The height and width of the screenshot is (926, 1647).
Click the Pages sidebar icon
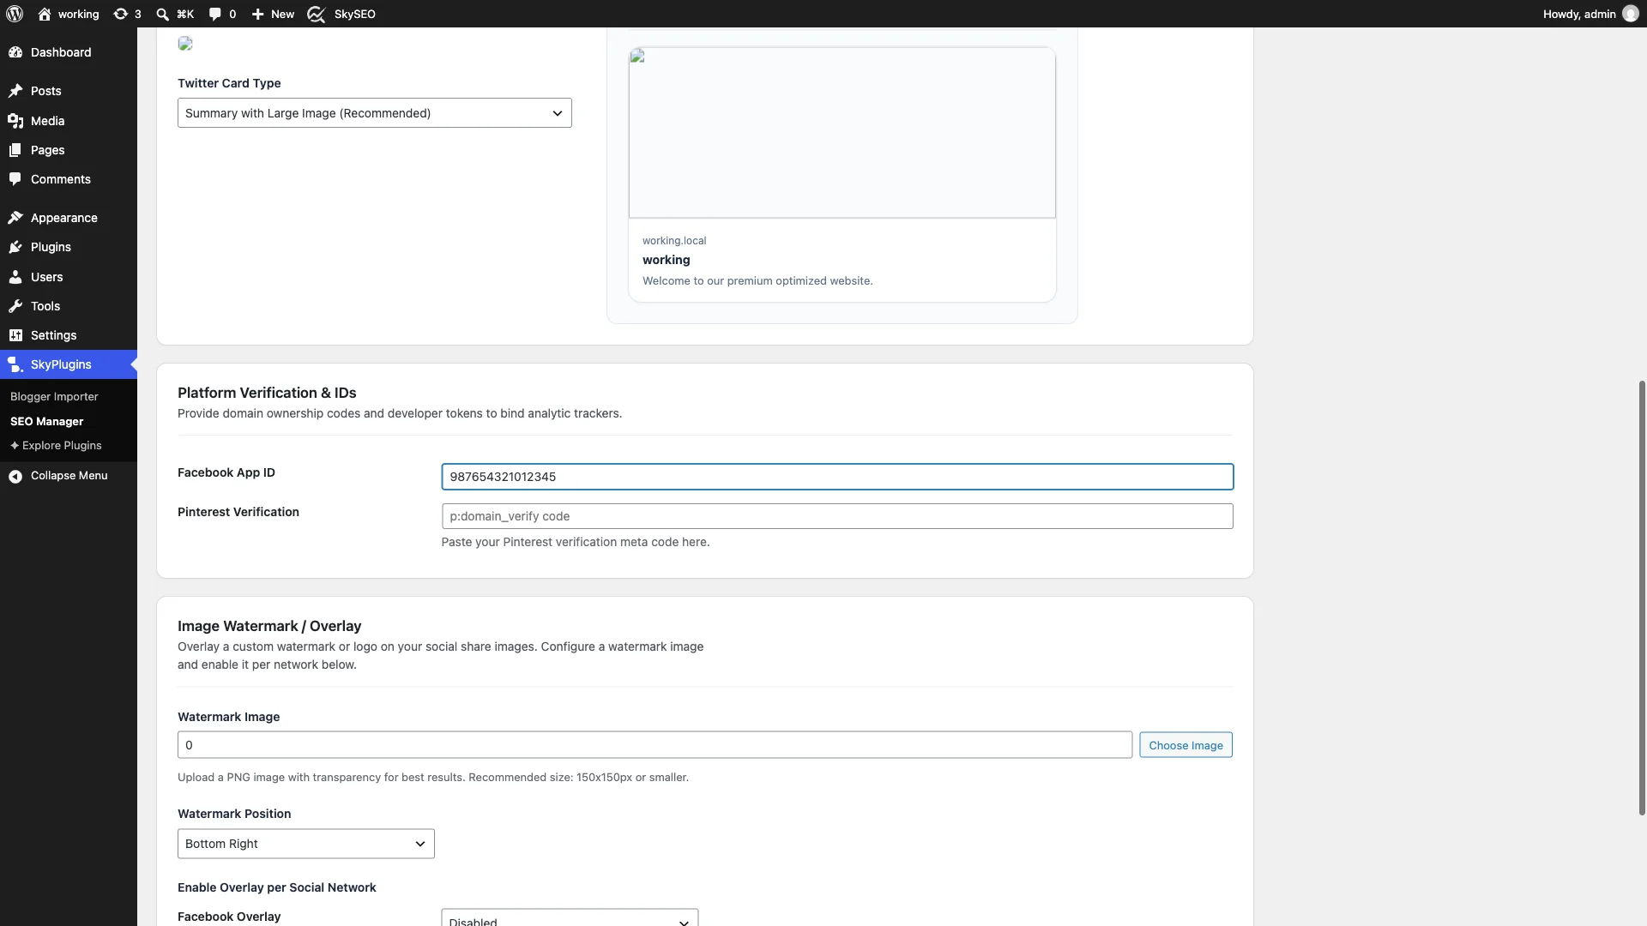point(15,150)
